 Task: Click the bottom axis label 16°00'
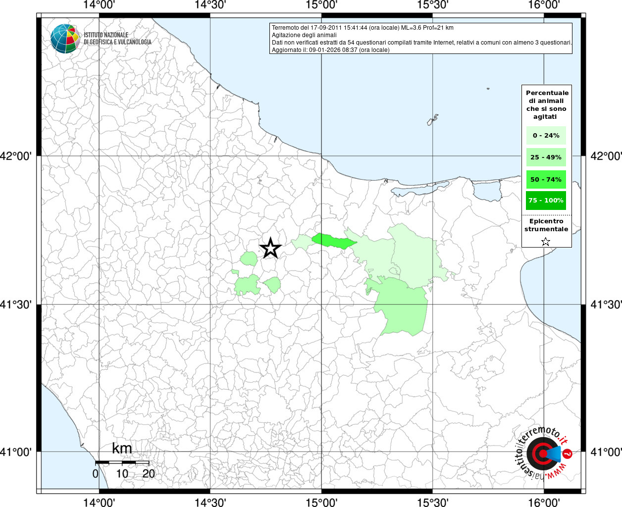pos(544,502)
